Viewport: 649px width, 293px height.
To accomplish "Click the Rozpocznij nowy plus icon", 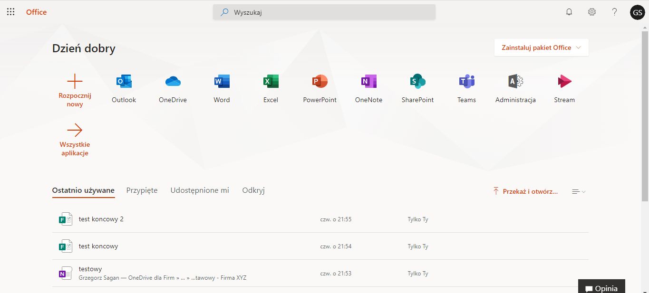I will (75, 81).
